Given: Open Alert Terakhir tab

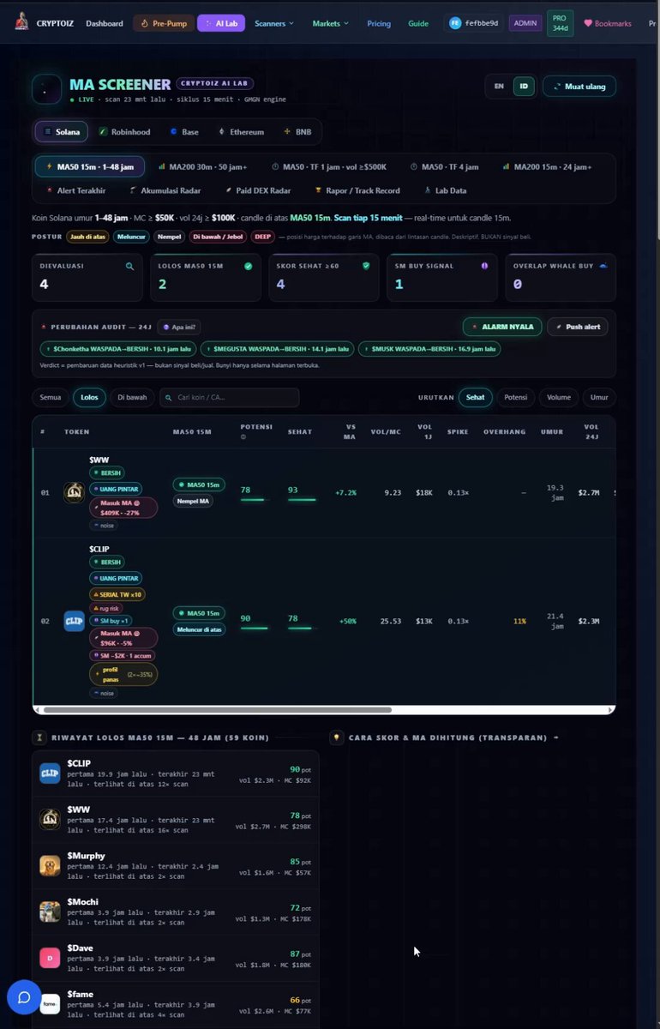Looking at the screenshot, I should coord(76,190).
